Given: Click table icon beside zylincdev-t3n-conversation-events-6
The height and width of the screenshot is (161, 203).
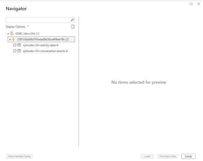Looking at the screenshot, I should (19, 51).
